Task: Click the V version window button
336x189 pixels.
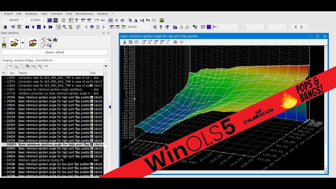Action: pyautogui.click(x=117, y=27)
